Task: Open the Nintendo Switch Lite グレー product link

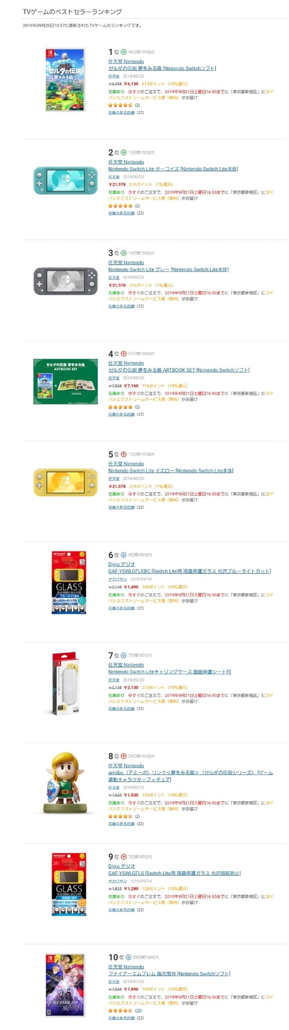Action: pos(168,269)
